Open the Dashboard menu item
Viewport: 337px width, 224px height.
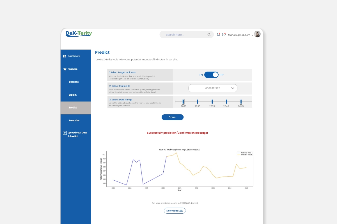(76, 56)
